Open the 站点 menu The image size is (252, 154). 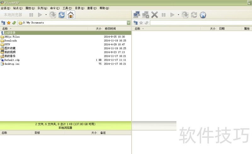click(18, 8)
